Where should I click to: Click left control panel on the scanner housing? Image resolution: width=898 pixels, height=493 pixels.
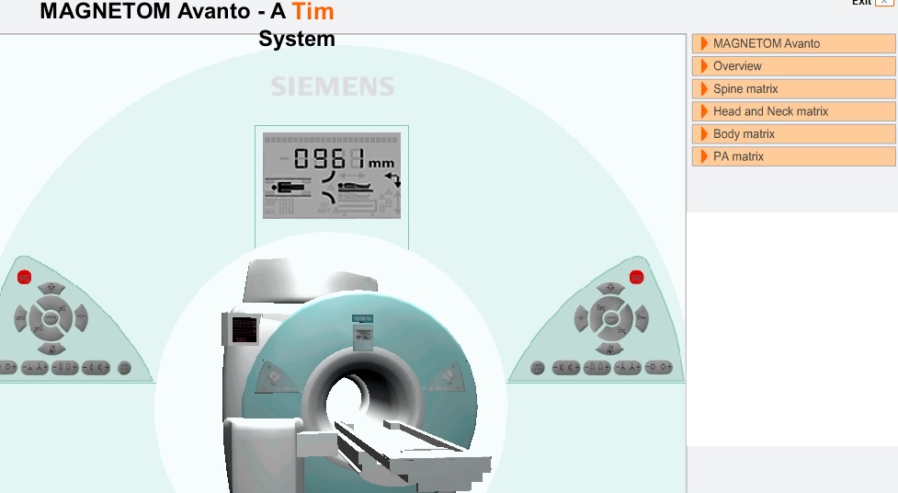pyautogui.click(x=276, y=377)
